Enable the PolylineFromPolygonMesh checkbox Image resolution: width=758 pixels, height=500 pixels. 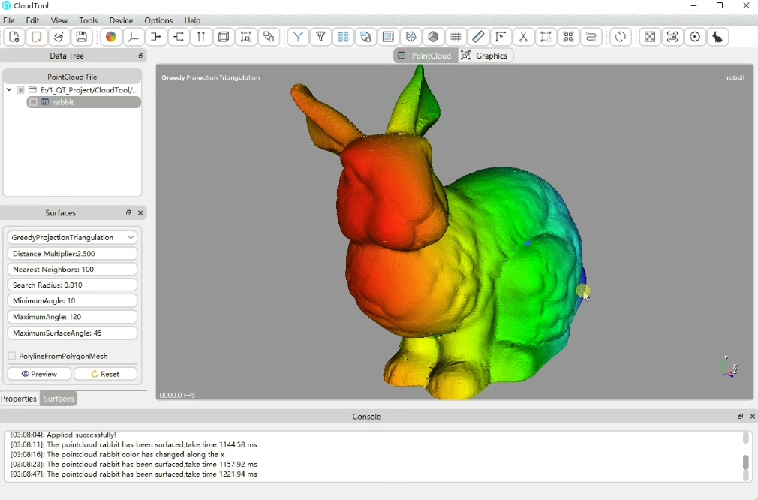coord(12,356)
